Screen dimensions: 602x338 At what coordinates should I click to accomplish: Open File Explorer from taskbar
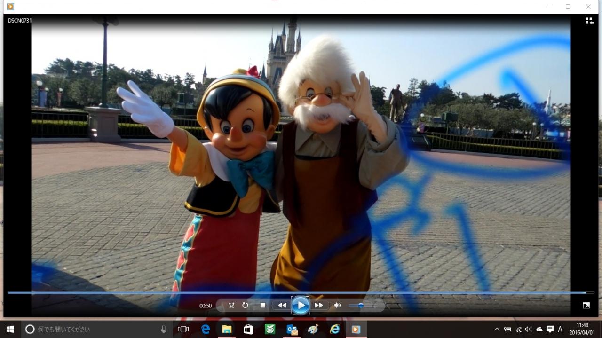click(227, 330)
